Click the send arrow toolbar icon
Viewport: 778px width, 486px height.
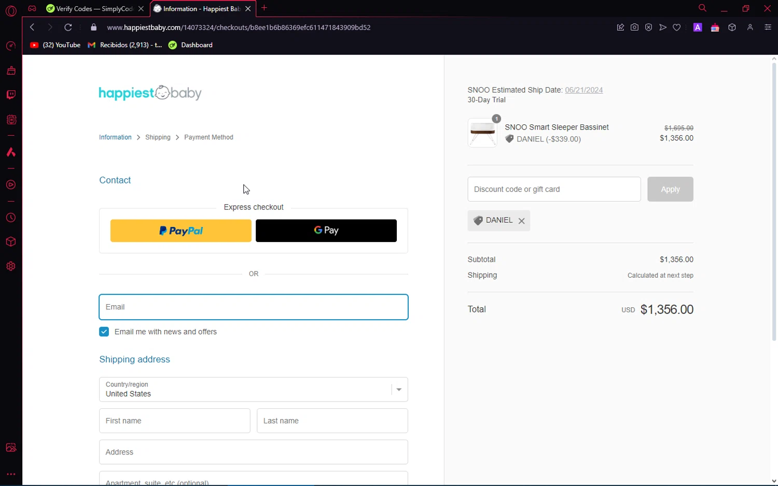point(663,27)
